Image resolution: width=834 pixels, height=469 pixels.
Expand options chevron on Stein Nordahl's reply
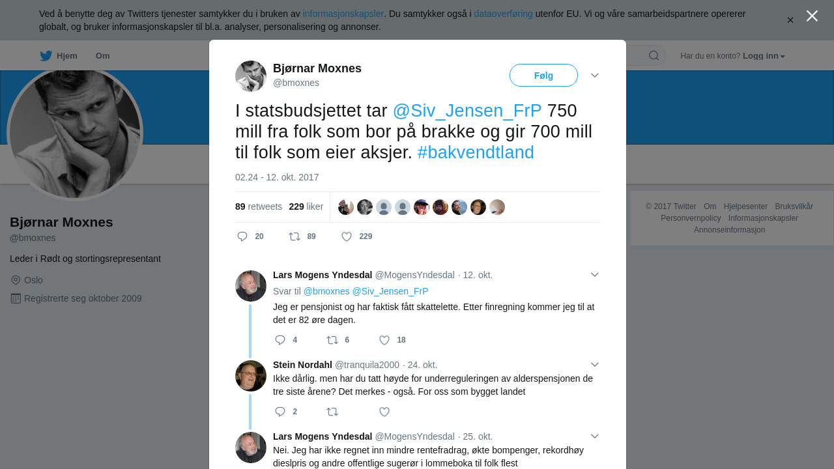pos(595,365)
